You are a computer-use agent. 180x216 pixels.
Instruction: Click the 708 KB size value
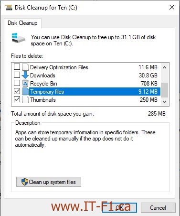(x=149, y=83)
